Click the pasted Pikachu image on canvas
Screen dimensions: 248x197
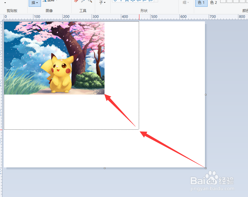[x=54, y=58]
